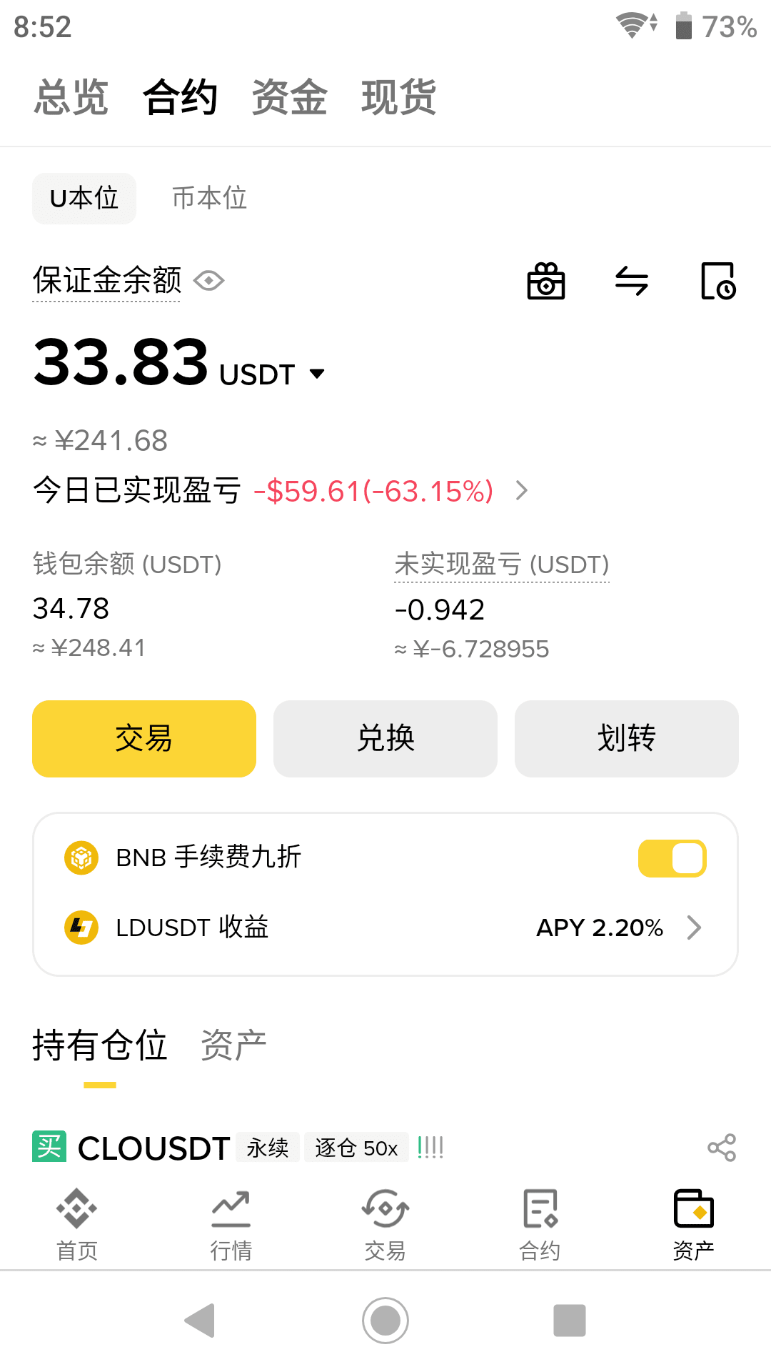Tap the transfer arrows icon
771x1372 pixels.
coord(632,281)
